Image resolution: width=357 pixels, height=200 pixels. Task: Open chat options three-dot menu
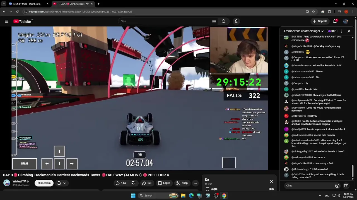pos(341,31)
